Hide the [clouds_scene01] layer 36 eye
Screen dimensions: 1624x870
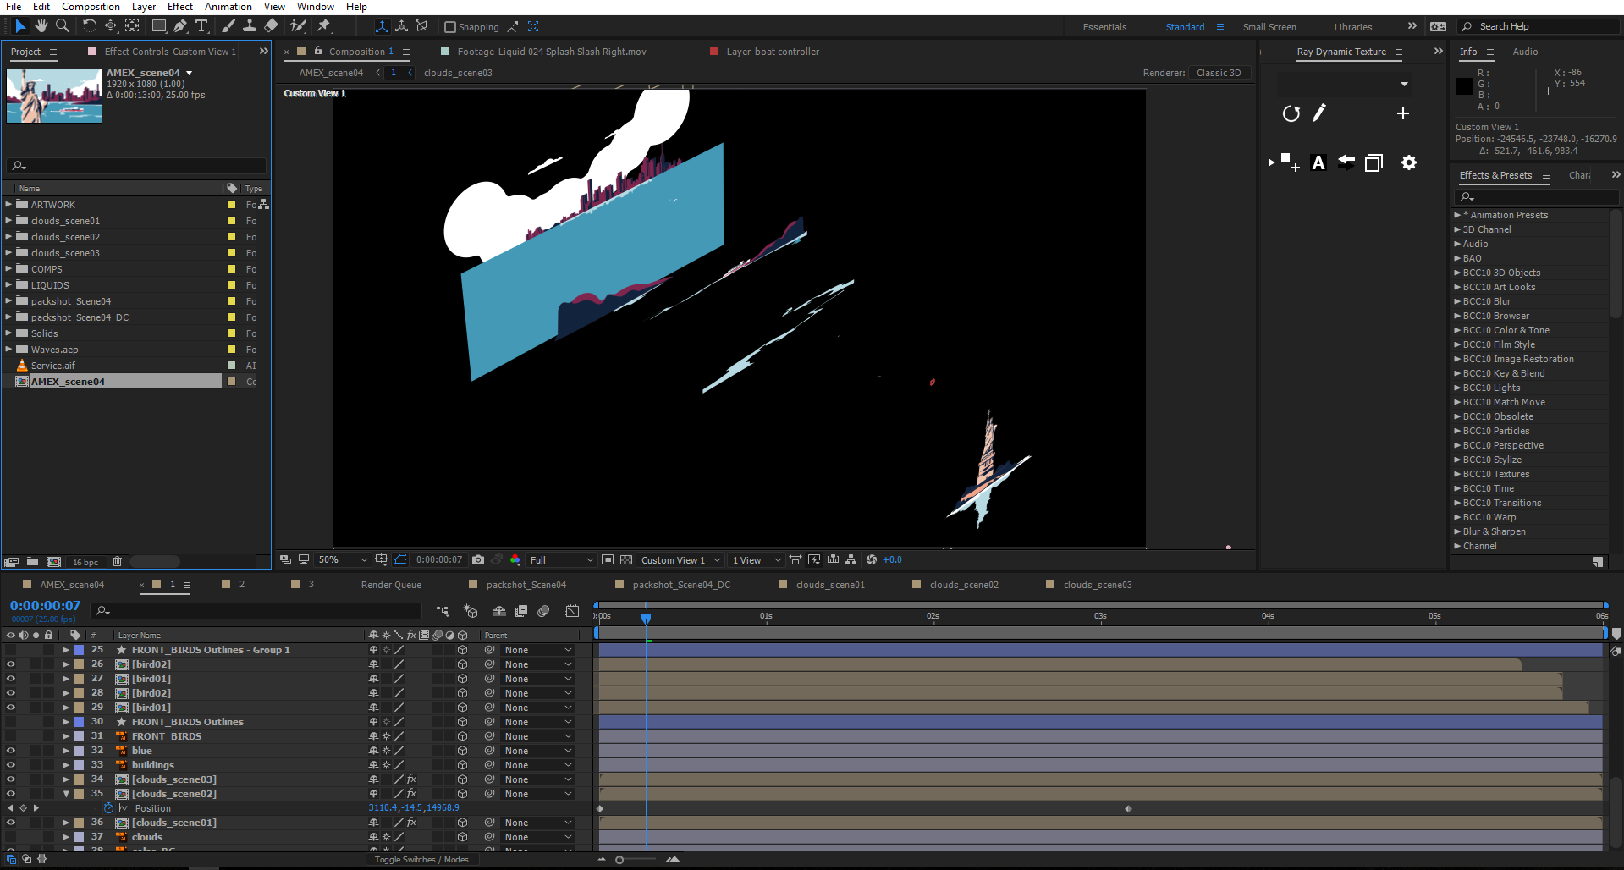click(x=10, y=823)
